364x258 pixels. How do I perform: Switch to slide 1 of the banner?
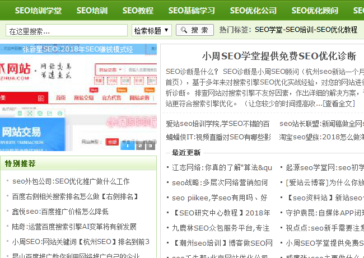pyautogui.click(x=128, y=146)
